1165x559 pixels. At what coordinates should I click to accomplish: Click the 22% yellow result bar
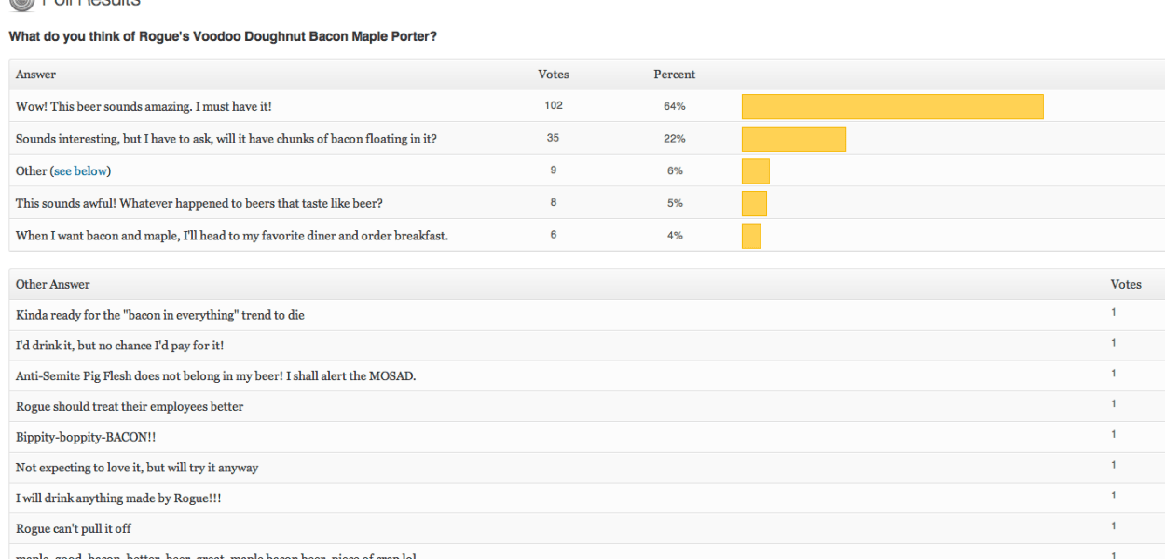click(793, 139)
